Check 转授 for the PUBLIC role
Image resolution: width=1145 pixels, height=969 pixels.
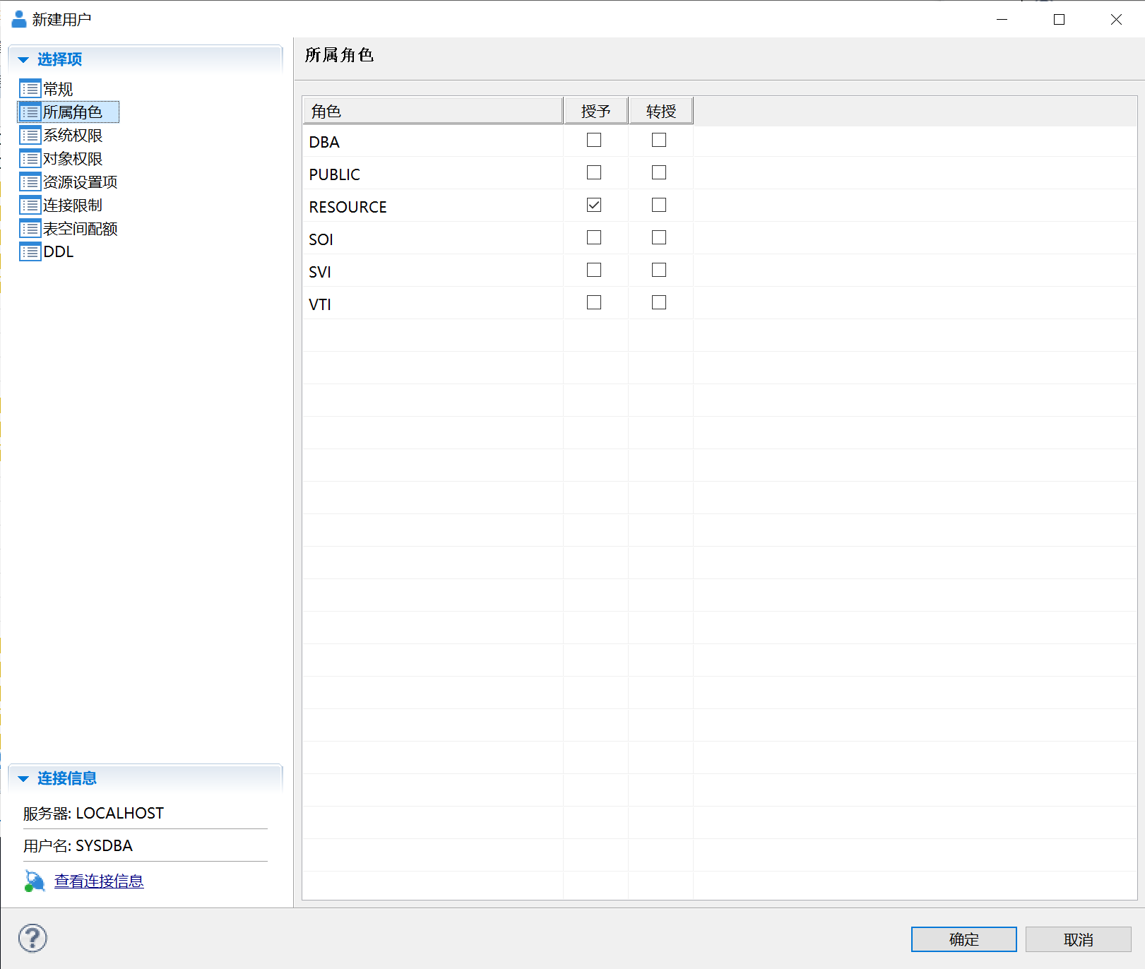pyautogui.click(x=659, y=173)
